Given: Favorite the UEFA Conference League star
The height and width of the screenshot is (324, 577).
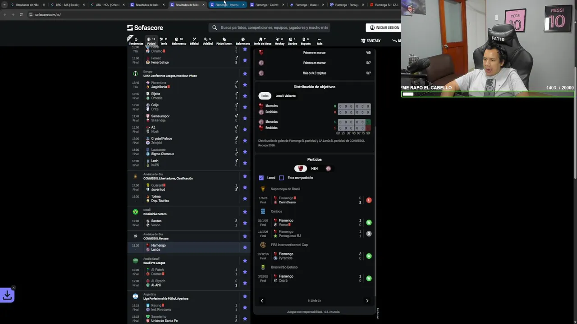Looking at the screenshot, I should (x=245, y=73).
